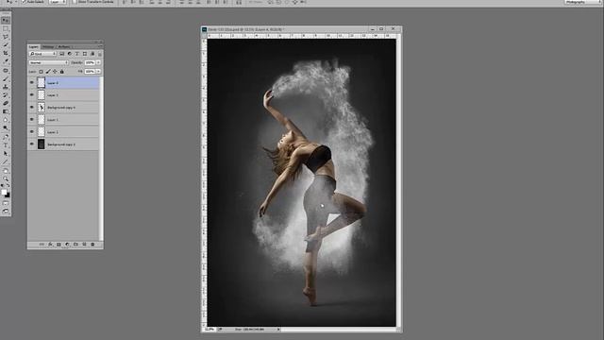This screenshot has width=604, height=340.
Task: Filter layers by adjustment layers icon
Action: (69, 54)
